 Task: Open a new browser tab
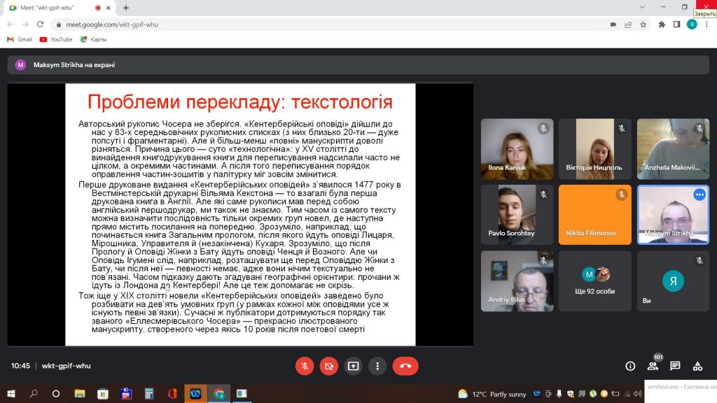click(126, 8)
